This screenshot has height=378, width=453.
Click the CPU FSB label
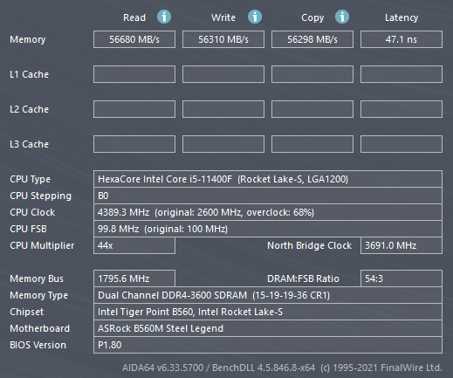tap(28, 229)
